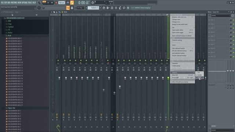Viewport: 235px width, 132px height.
Task: Choose Rename, color and icon menu entry
Action: (x=182, y=17)
